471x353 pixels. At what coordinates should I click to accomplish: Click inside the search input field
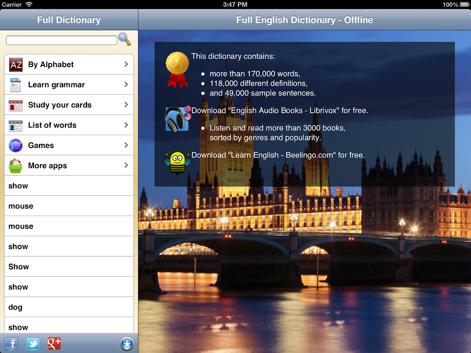(x=61, y=40)
